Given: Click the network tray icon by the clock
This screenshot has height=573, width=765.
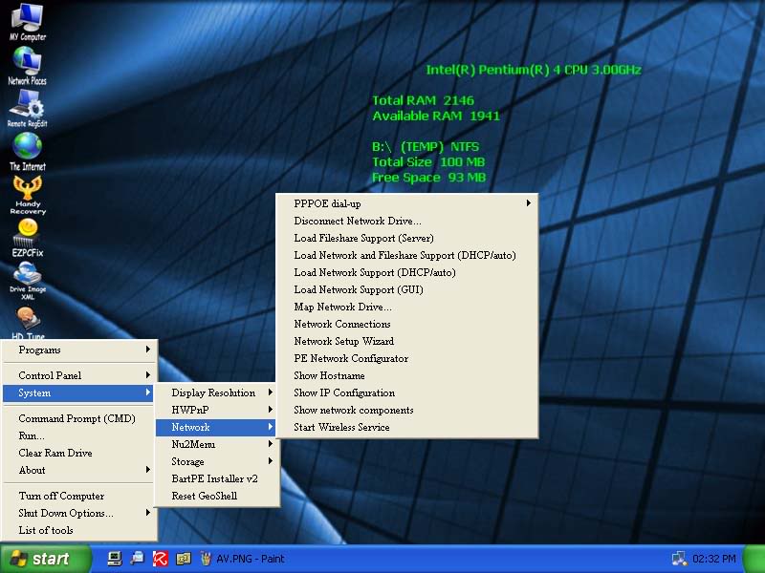Looking at the screenshot, I should (x=679, y=559).
